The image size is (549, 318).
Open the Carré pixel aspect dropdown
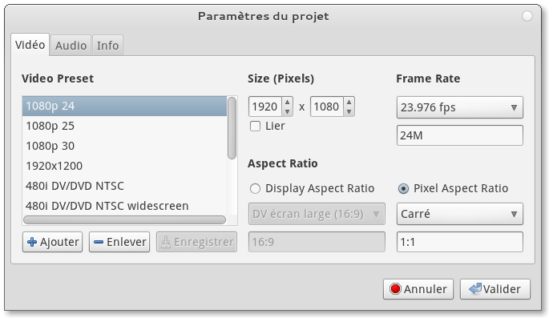click(460, 214)
